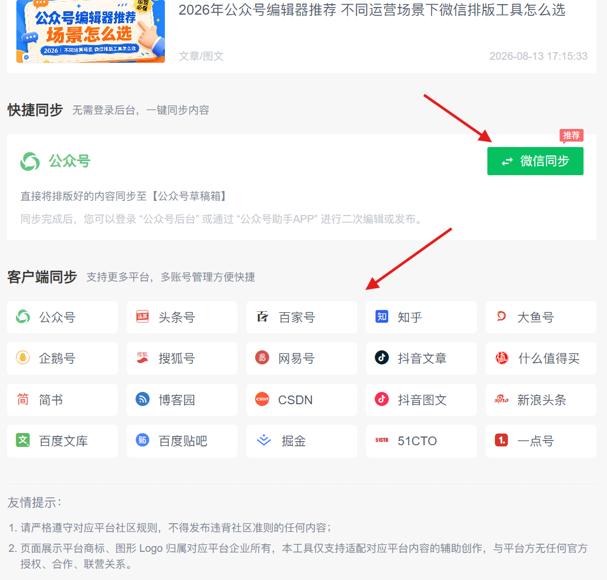Select the 51CTO platform icon
The image size is (607, 580).
tap(382, 440)
